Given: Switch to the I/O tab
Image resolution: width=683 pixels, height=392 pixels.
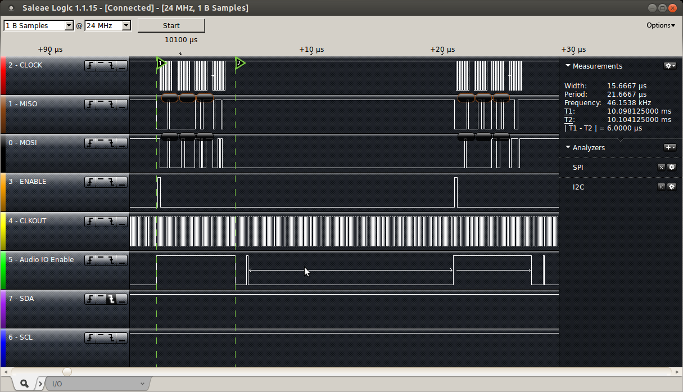Looking at the screenshot, I should (x=96, y=384).
